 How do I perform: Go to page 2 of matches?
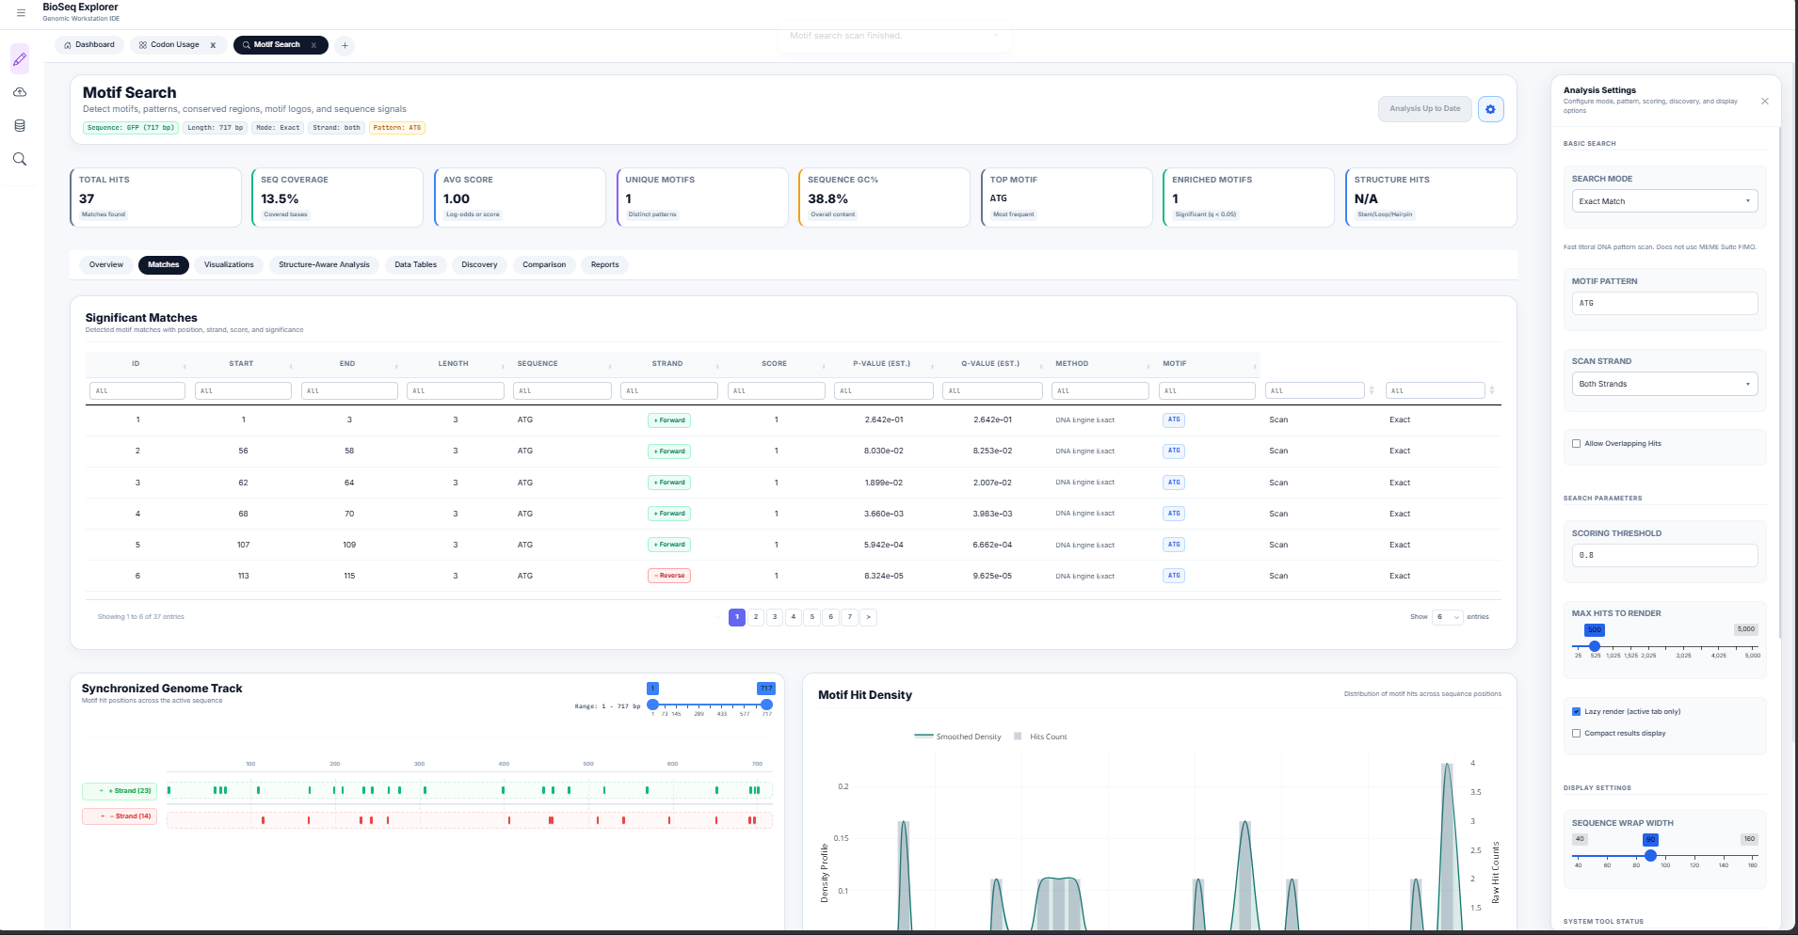click(756, 617)
